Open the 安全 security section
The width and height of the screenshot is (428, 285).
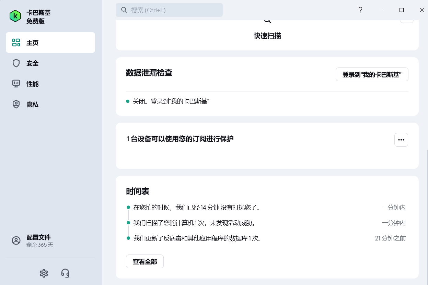click(50, 63)
